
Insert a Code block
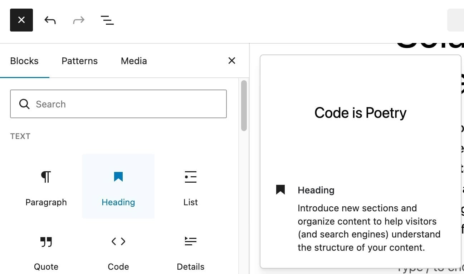pos(118,242)
